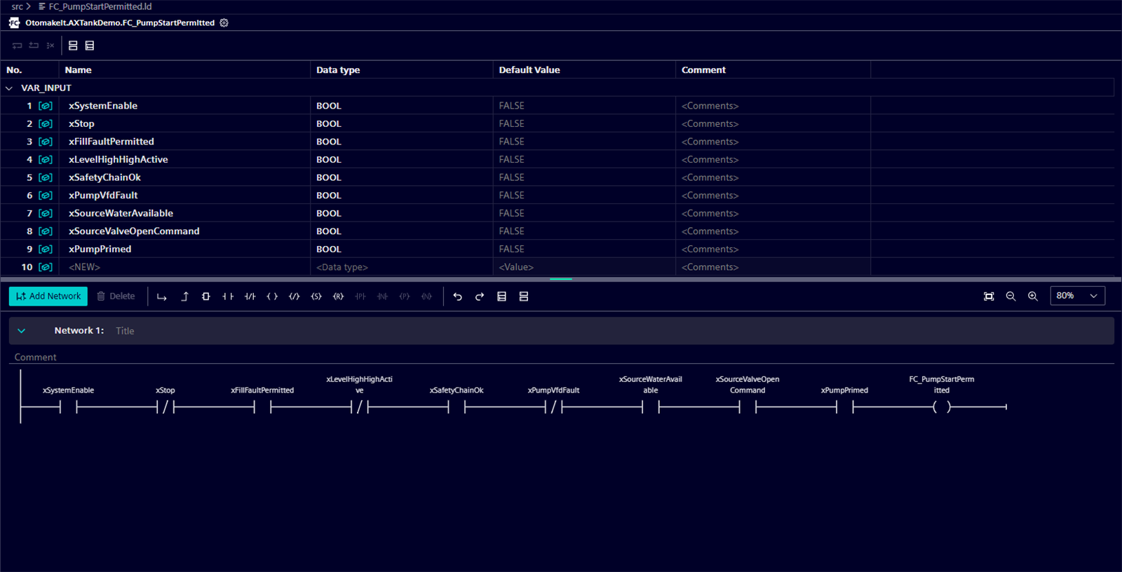Fit ladder diagram to screen
This screenshot has height=572, width=1122.
tap(989, 297)
